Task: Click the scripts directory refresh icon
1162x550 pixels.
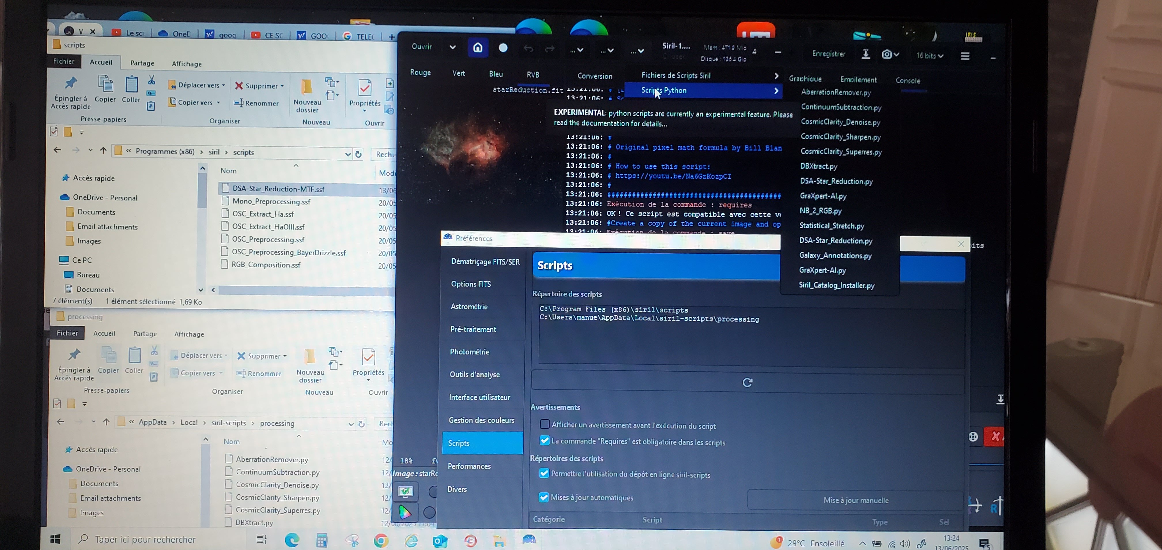Action: (x=747, y=383)
